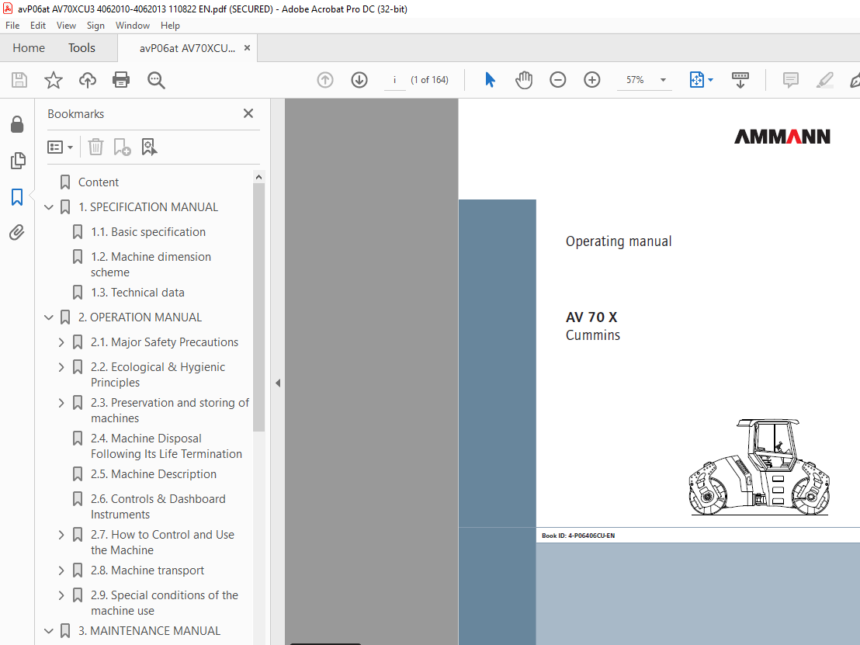The image size is (860, 645).
Task: Open 2.6. Controls & Dashboard Instruments
Action: [x=158, y=507]
